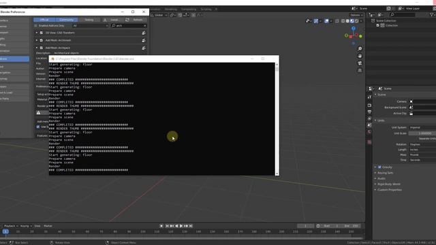Collapse the Units panel
The image size is (436, 245).
(x=380, y=120)
